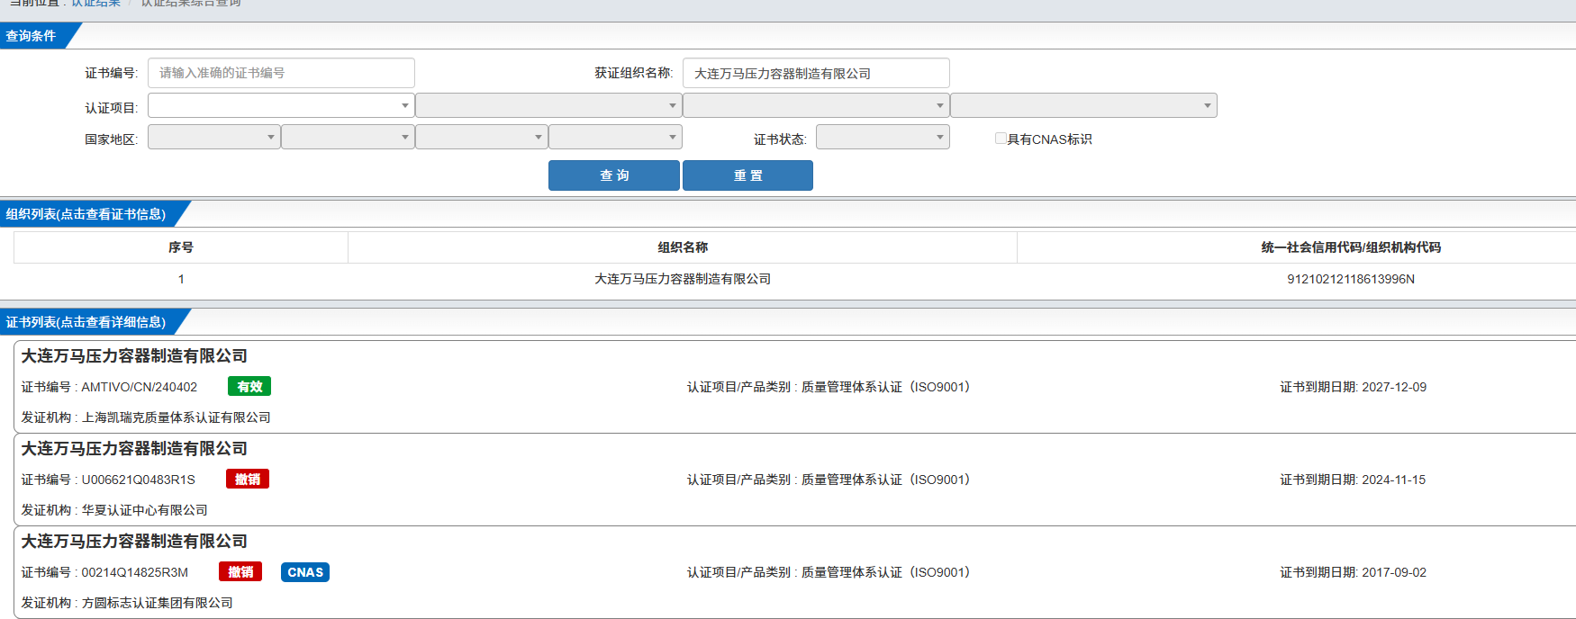Image resolution: width=1576 pixels, height=619 pixels.
Task: Click the 重置 reset button
Action: click(747, 175)
